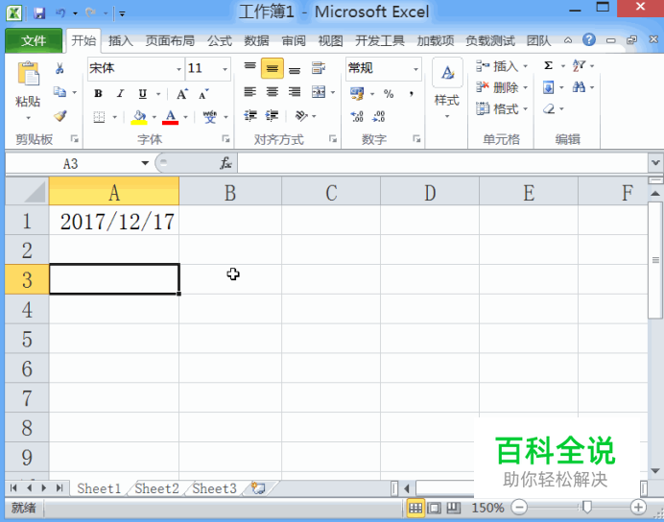Click the cell borders icon

point(99,117)
